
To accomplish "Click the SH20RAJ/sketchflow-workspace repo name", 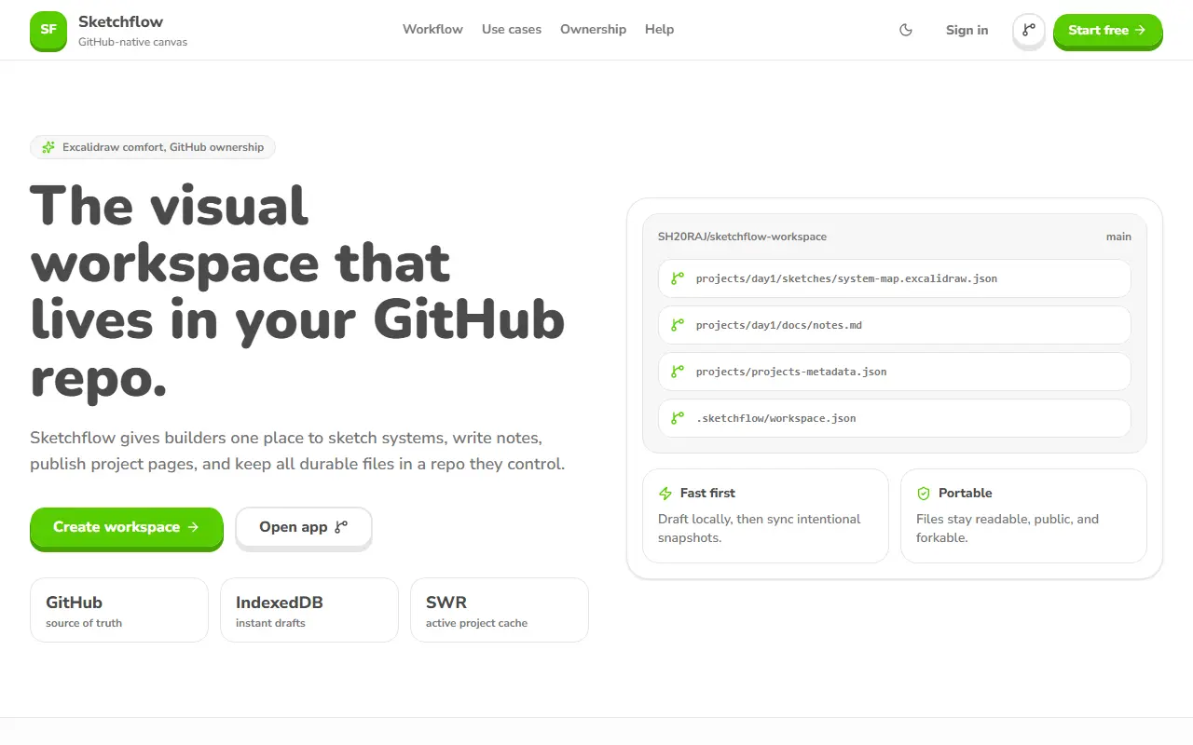I will pos(742,237).
